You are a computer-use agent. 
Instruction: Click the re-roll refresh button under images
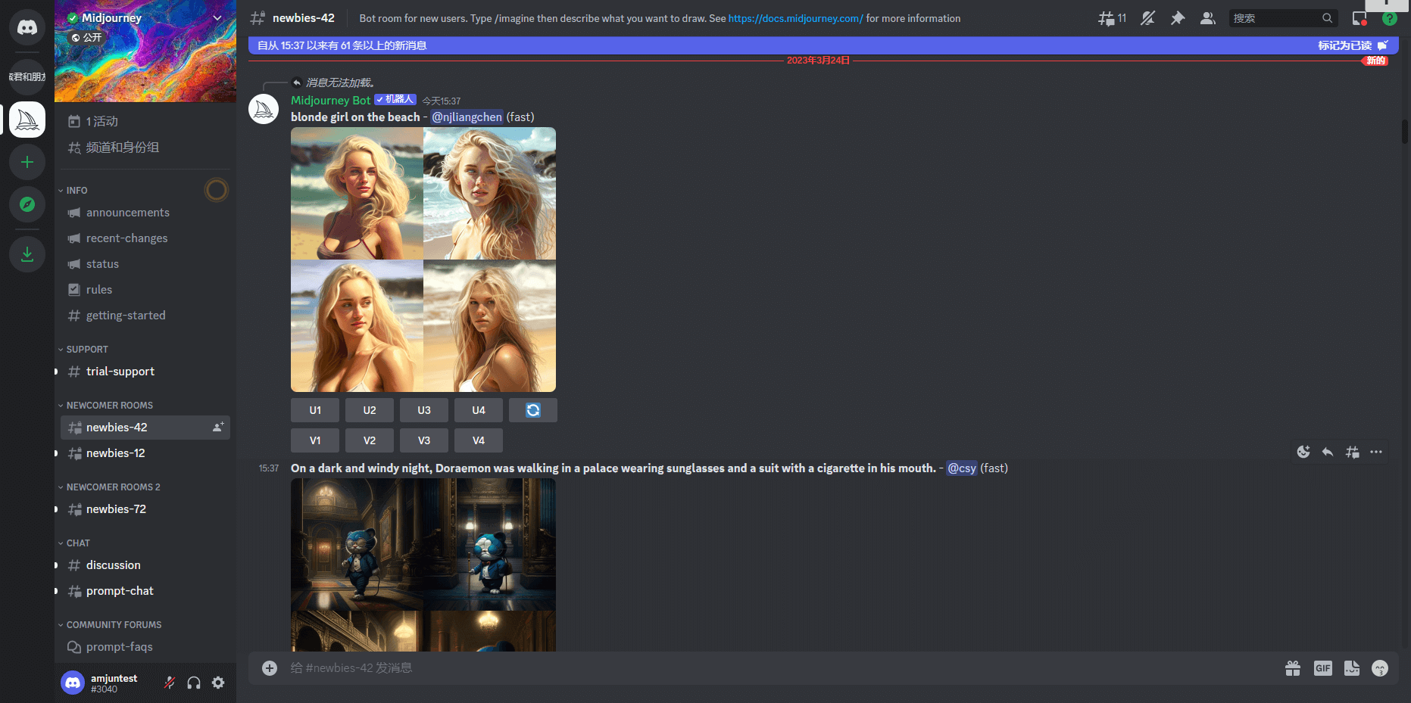(533, 410)
